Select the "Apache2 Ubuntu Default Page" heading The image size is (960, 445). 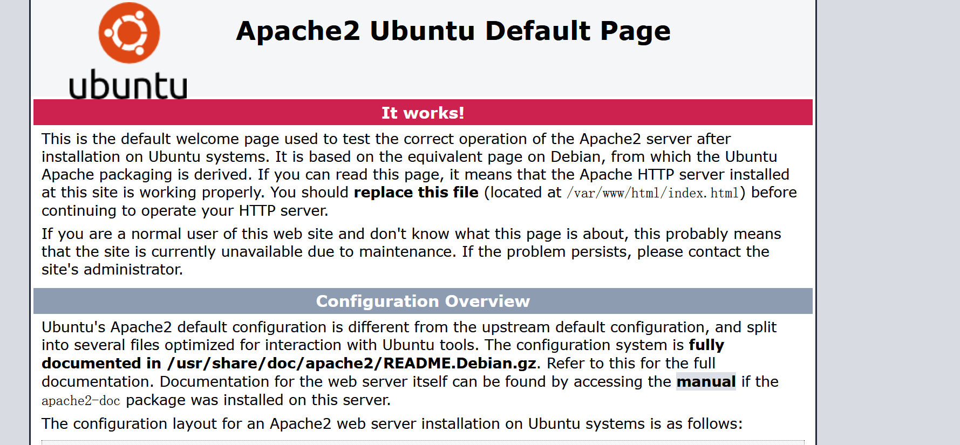[453, 31]
